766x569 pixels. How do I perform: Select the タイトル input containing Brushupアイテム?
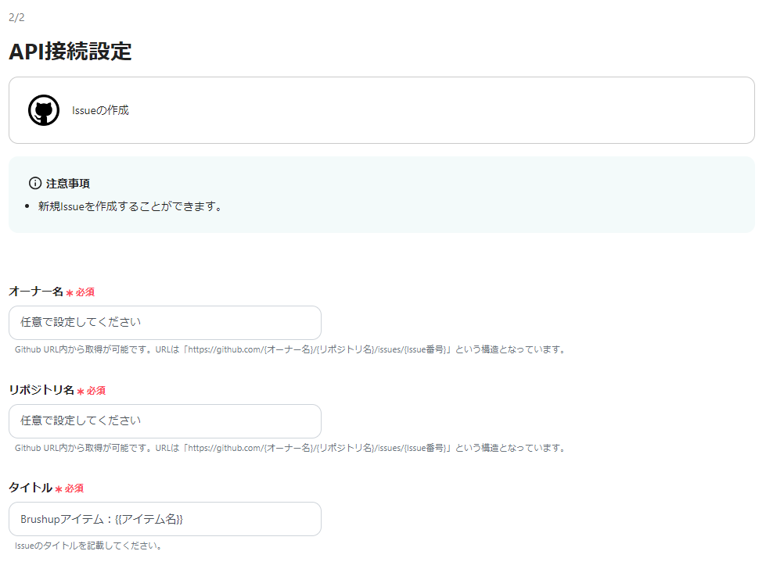click(164, 519)
